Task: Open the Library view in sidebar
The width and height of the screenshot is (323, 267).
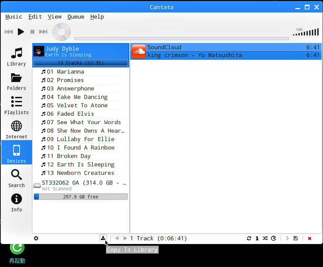Action: coord(17,57)
